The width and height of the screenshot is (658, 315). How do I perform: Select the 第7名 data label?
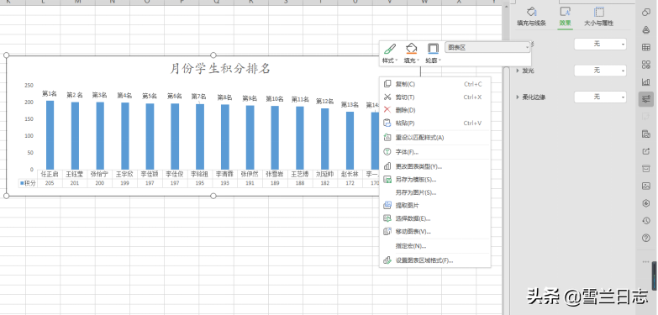point(199,97)
